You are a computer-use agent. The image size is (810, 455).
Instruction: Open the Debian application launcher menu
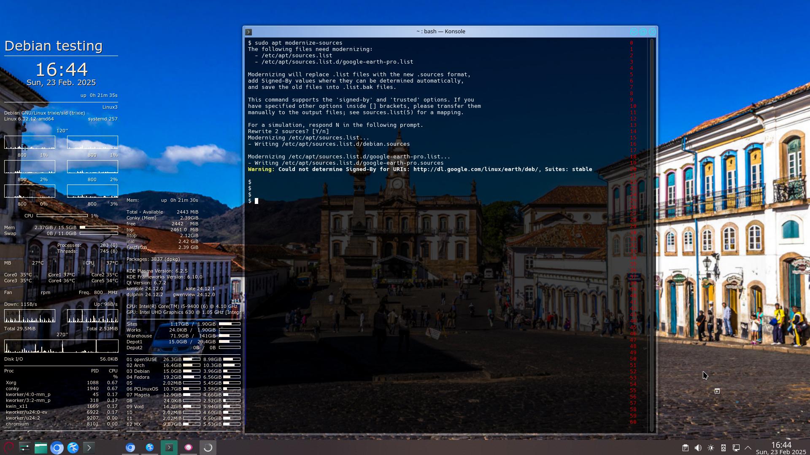point(8,447)
